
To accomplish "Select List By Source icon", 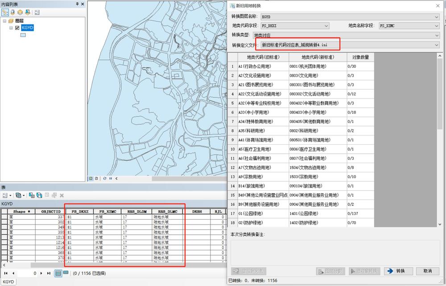I will click(12, 12).
